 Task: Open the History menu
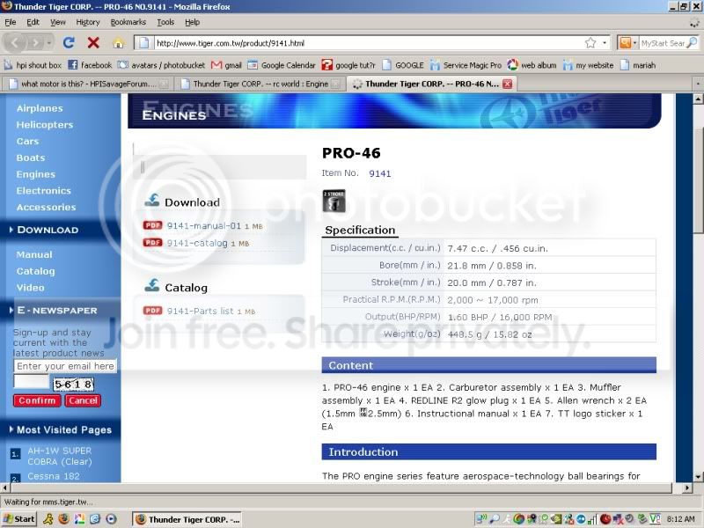tap(87, 22)
